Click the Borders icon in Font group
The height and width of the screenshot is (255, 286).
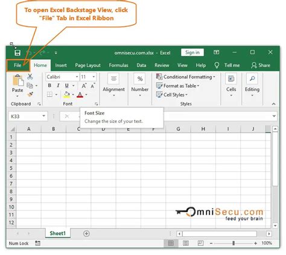49,95
